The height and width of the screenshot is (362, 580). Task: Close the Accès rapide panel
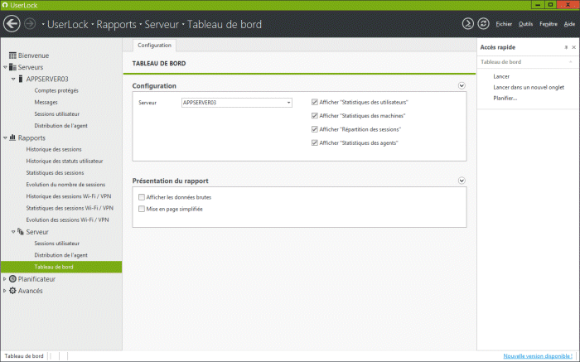coord(573,47)
